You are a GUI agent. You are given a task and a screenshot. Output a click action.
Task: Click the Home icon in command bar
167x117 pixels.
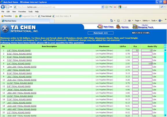(111, 21)
